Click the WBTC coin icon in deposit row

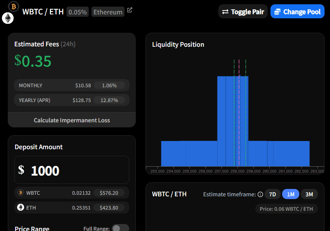21,192
